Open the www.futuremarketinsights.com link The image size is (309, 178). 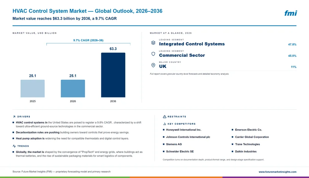(x=277, y=172)
